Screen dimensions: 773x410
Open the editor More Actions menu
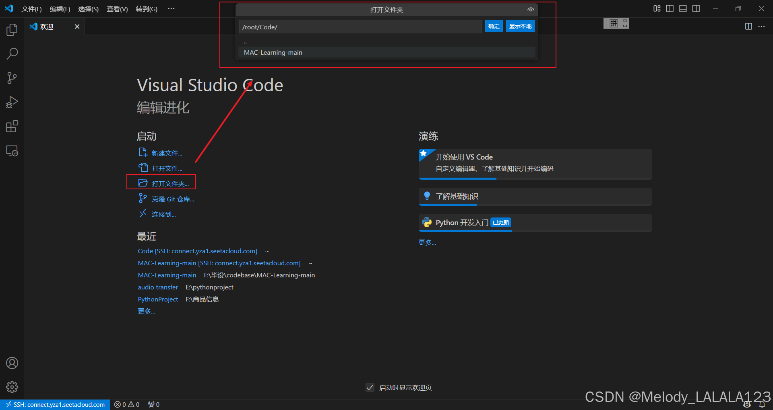tap(761, 27)
